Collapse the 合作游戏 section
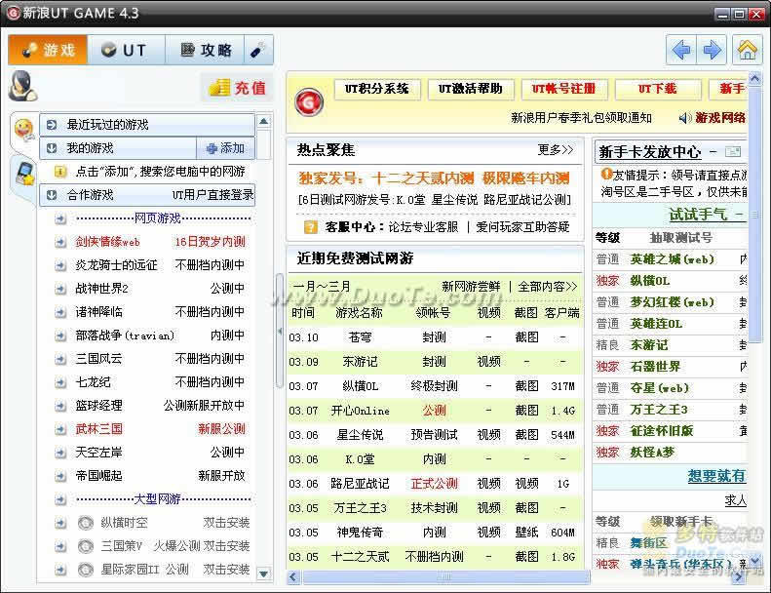The width and height of the screenshot is (771, 593). click(x=53, y=195)
